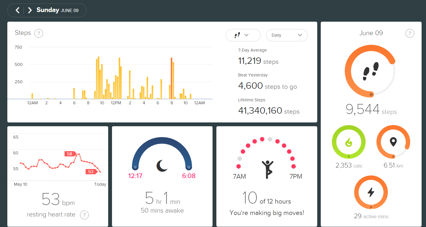This screenshot has height=227, width=426.
Task: Open the Daily range dropdown
Action: point(287,35)
